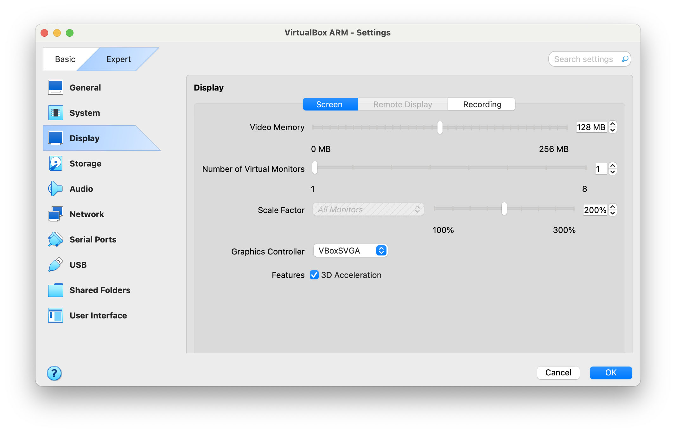
Task: Switch to the Expert mode tab
Action: coord(118,59)
